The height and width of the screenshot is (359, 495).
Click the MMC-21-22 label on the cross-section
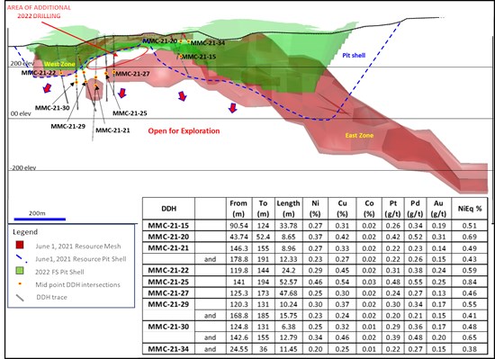(x=39, y=73)
